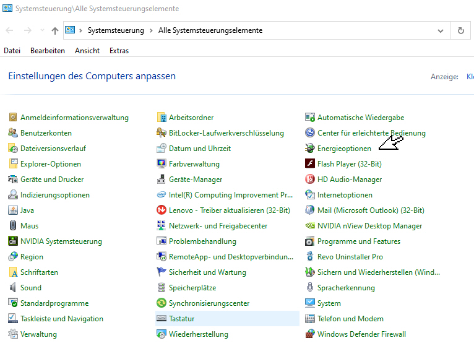Open the Java coffee cup icon
The width and height of the screenshot is (474, 351).
13,210
